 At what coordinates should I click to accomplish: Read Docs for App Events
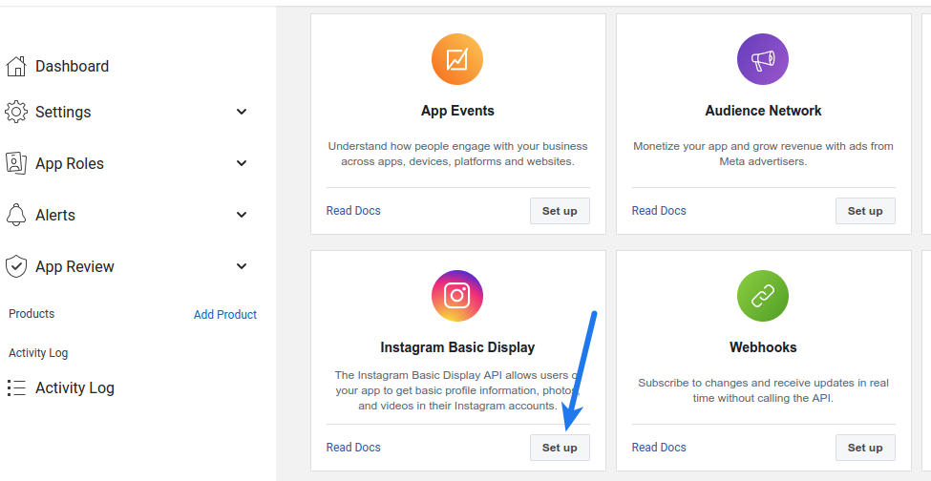pos(353,211)
